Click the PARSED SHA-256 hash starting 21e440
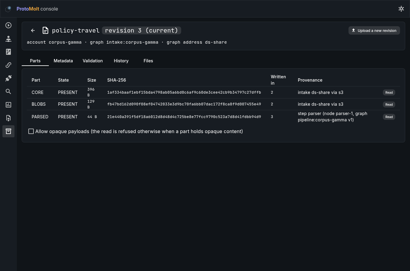The height and width of the screenshot is (271, 410). click(x=184, y=117)
